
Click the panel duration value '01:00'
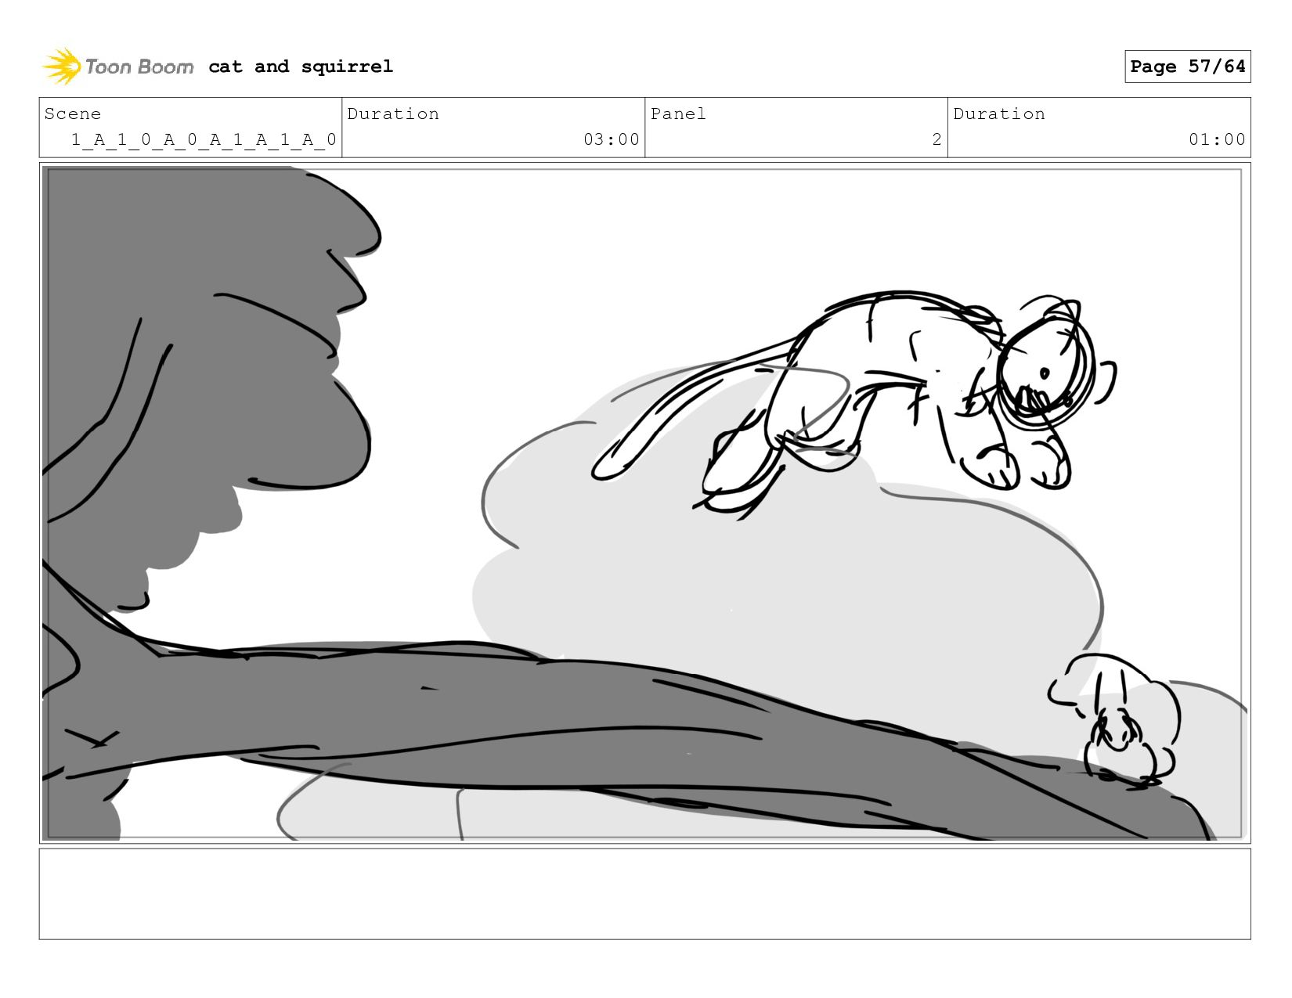point(1217,139)
